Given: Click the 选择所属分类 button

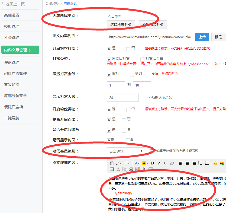Looking at the screenshot, I should tap(121, 24).
